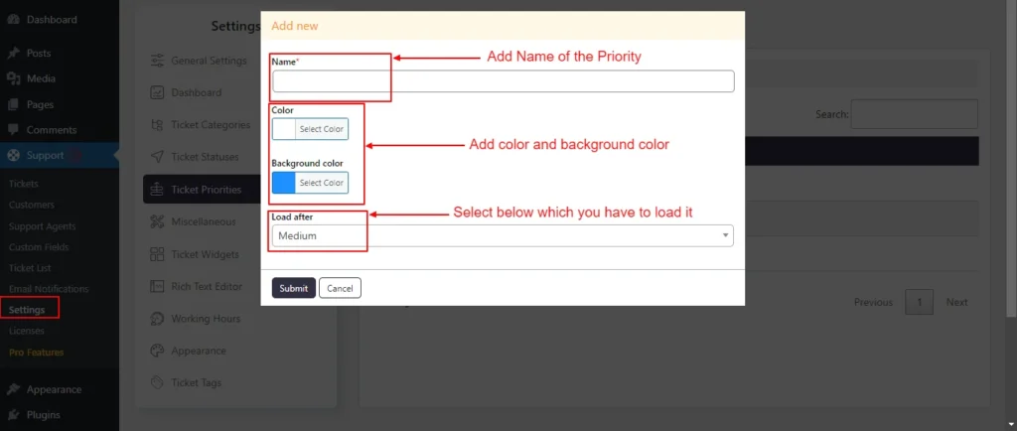Click the Ticket Tags tag icon

tap(157, 383)
